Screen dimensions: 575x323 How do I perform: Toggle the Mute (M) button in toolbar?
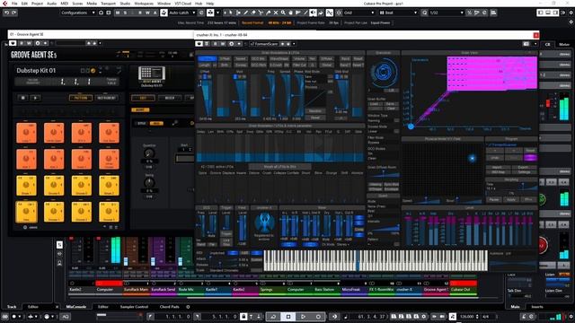click(x=118, y=13)
